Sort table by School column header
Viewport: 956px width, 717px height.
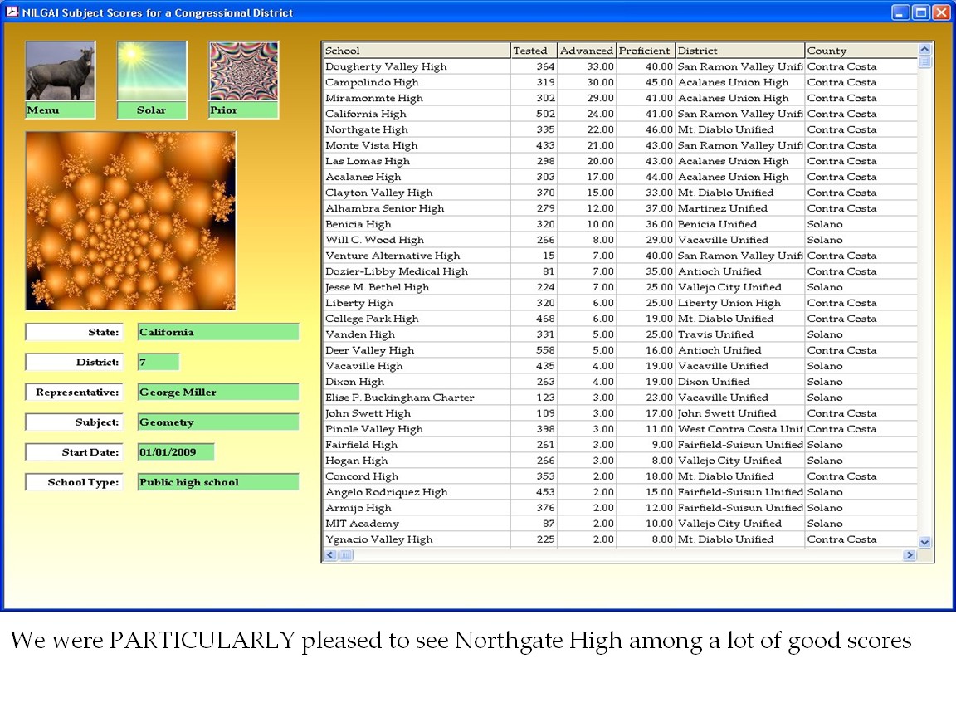pyautogui.click(x=416, y=51)
